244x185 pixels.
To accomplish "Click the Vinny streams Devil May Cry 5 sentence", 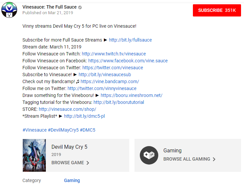I will click(79, 26).
